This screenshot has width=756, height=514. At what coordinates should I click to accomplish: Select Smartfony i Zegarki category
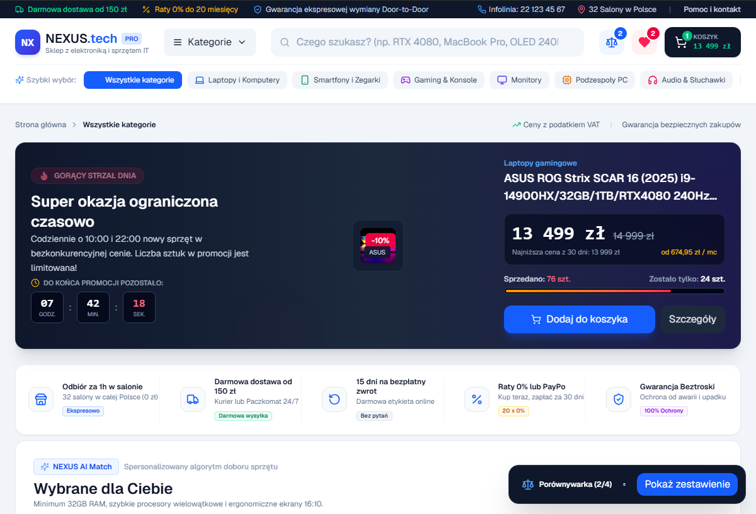click(340, 80)
